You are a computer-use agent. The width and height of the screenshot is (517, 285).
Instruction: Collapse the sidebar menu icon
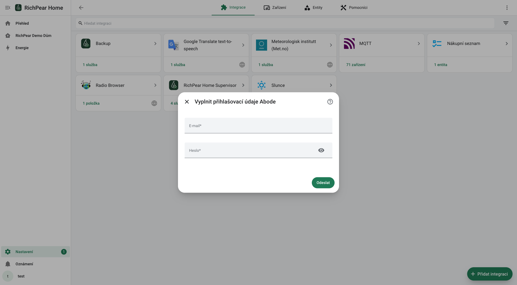tap(8, 8)
